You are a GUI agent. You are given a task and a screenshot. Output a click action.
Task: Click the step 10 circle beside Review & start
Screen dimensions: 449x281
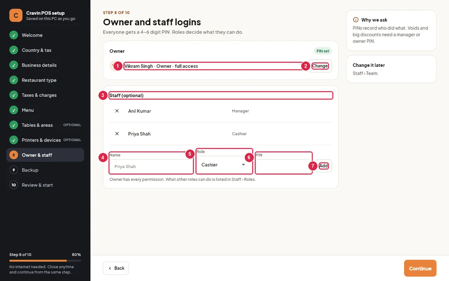tap(13, 185)
